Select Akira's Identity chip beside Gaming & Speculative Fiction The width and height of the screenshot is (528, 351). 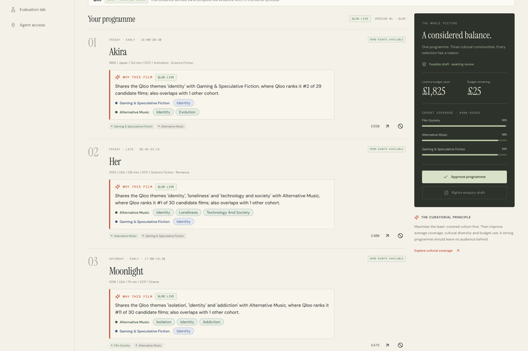coord(183,103)
